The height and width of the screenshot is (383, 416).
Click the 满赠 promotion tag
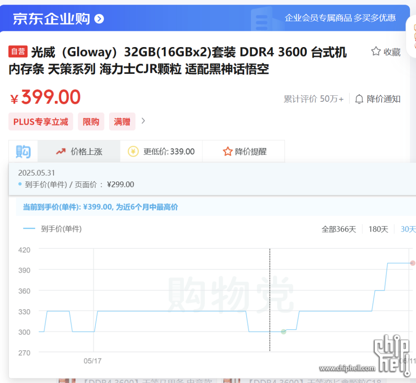[x=122, y=122]
